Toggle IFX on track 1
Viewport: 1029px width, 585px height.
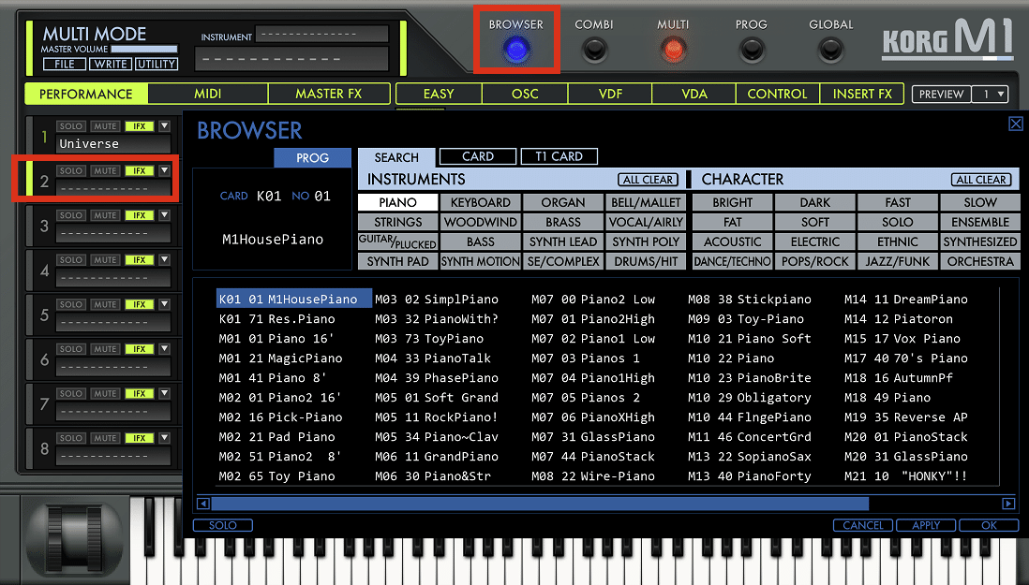click(x=140, y=126)
